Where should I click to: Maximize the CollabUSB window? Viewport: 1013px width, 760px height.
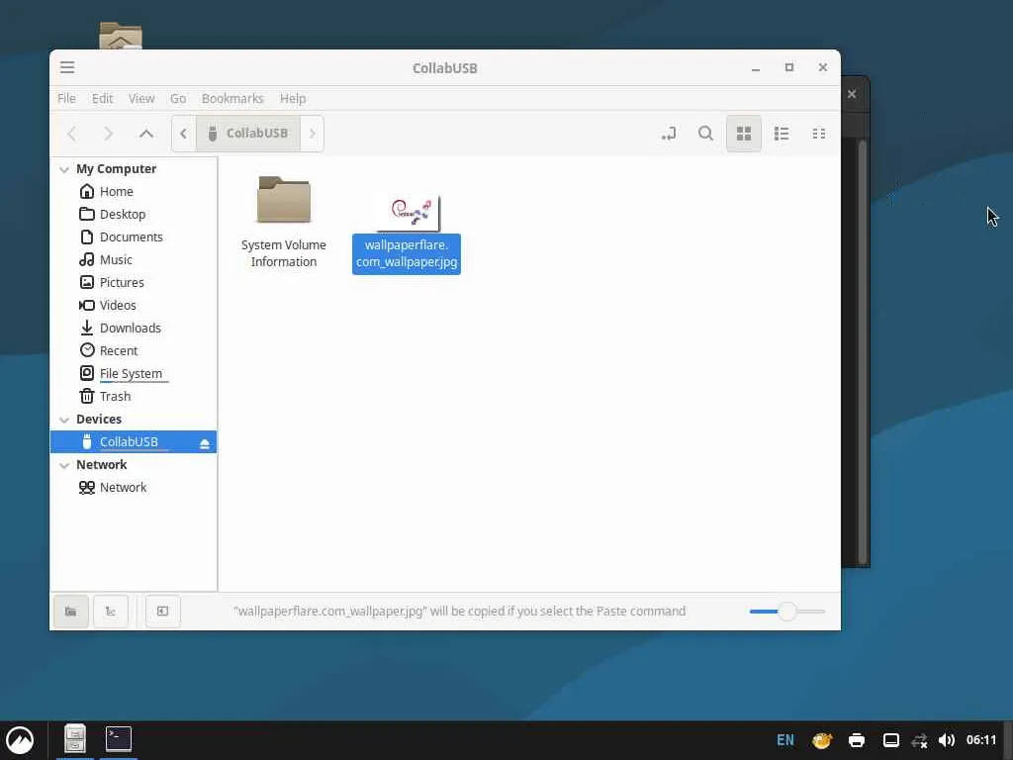coord(789,68)
